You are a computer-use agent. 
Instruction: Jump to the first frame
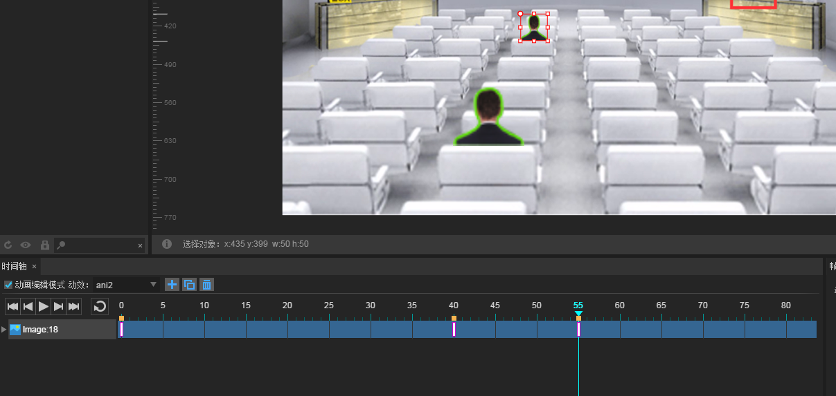click(12, 306)
